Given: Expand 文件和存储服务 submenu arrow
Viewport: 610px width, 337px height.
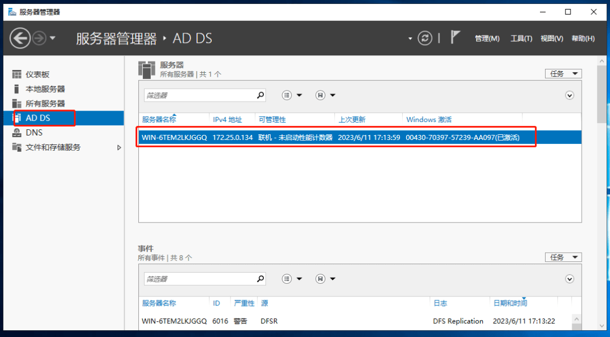Looking at the screenshot, I should coord(119,147).
